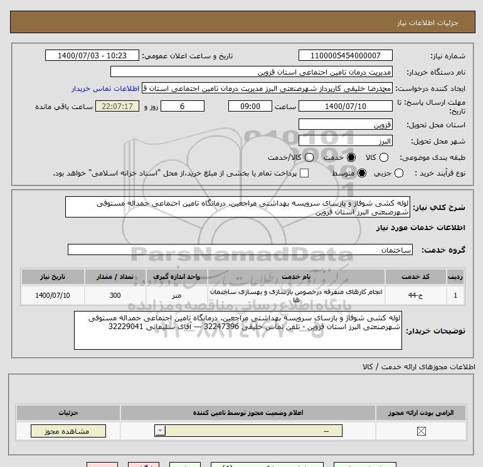
Task: Select the کالا radio button
Action: coord(383,157)
